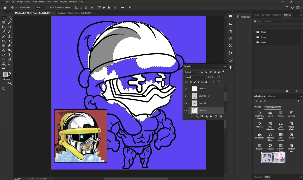The height and width of the screenshot is (180, 303).
Task: Toggle Quick Mask mode
Action: pos(4,83)
